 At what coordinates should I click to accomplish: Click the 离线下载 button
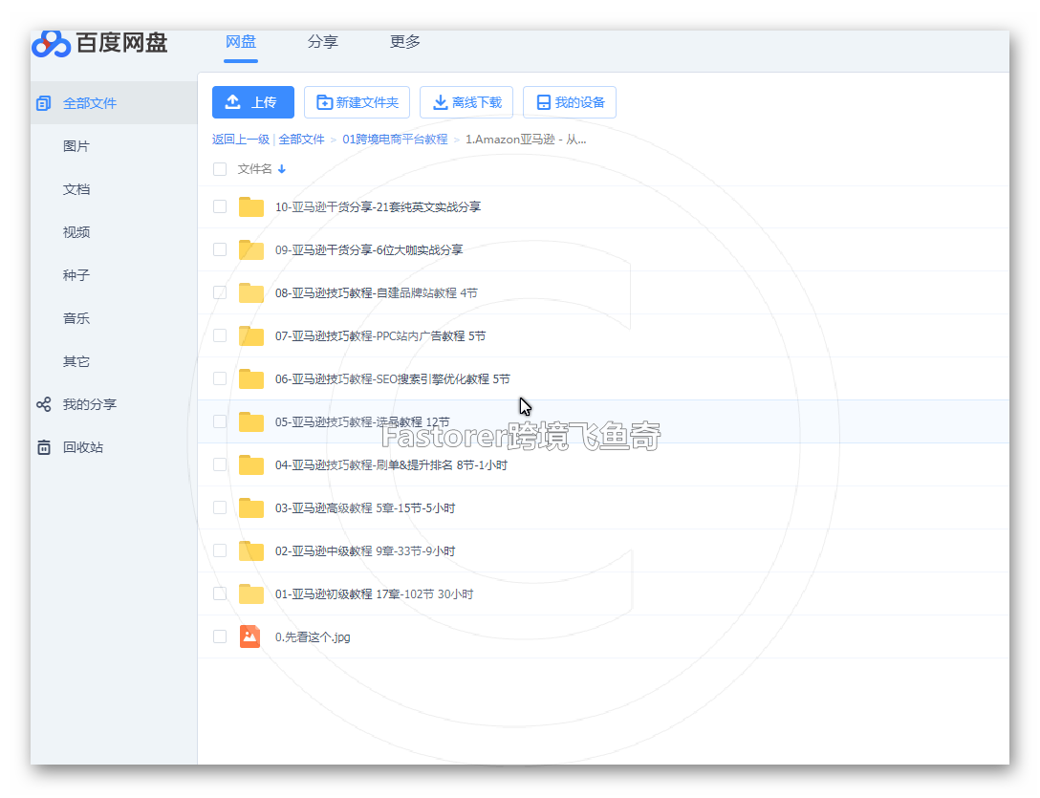pos(466,102)
